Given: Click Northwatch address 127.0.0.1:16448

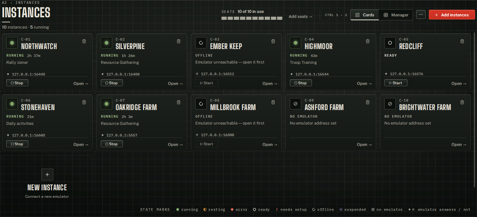Looking at the screenshot, I should [x=28, y=74].
